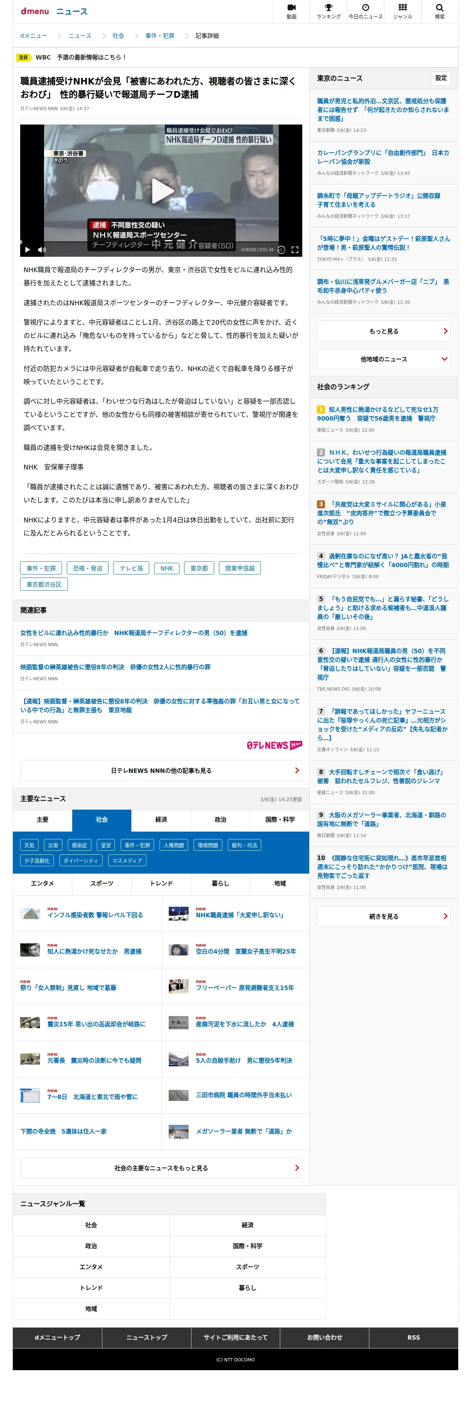Click the small play icon in video controls
This screenshot has height=1415, width=471.
coord(28,249)
